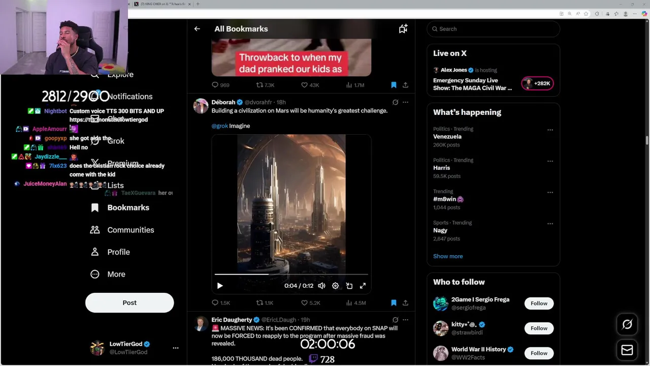Follow 2Game | Sergio Frega
Screen dimensions: 650x366
click(539, 303)
